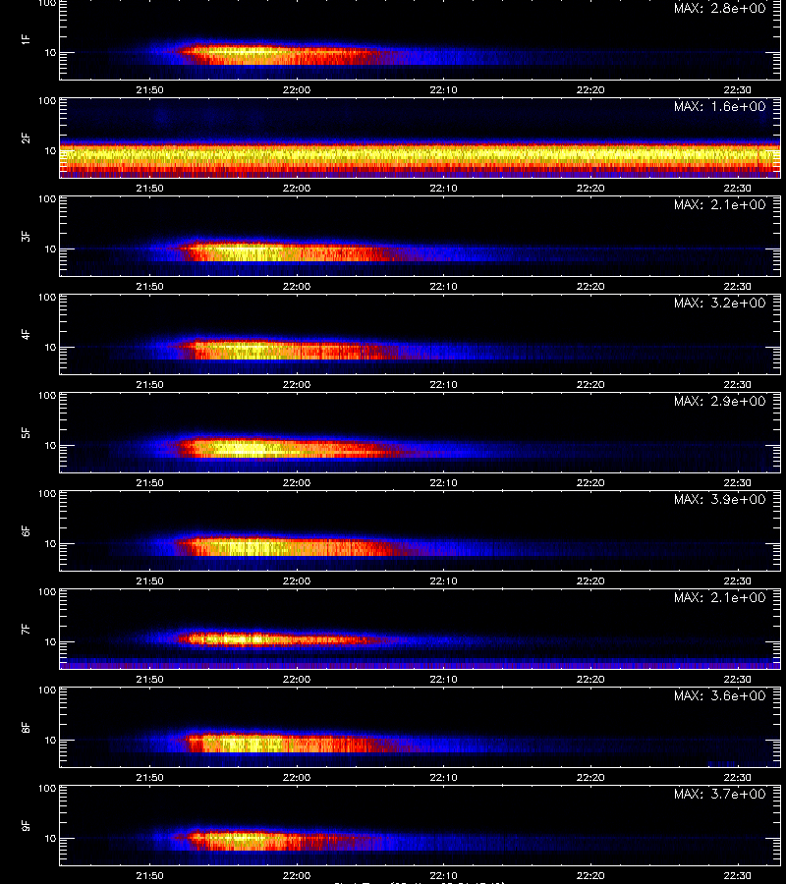Viewport: 786px width, 884px height.
Task: Pick the MAX: 3.9e+00 readout in panel 6F
Action: pos(720,499)
